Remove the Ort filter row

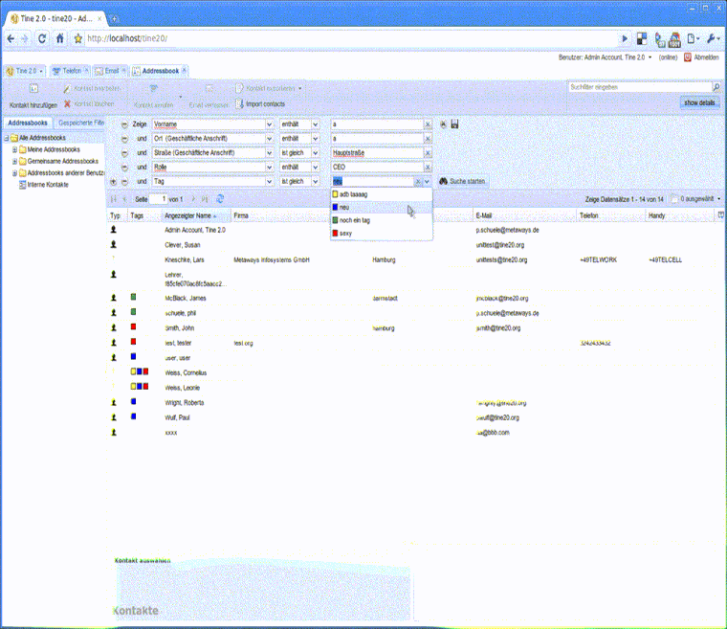click(x=124, y=139)
